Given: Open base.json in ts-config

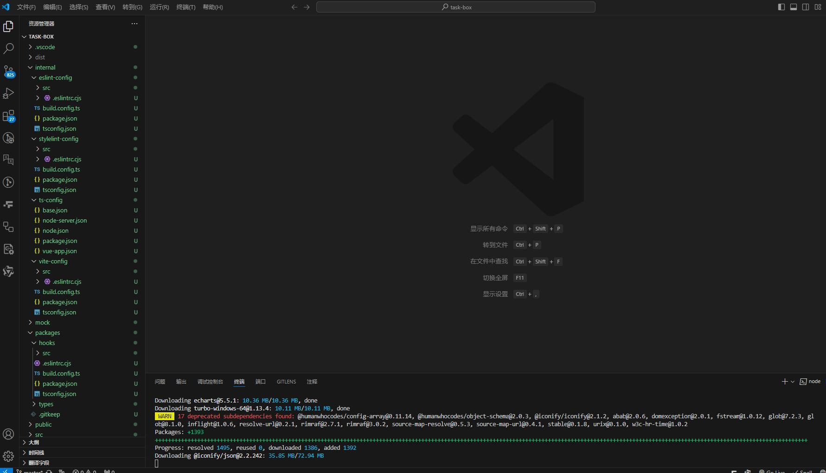Looking at the screenshot, I should [83, 210].
